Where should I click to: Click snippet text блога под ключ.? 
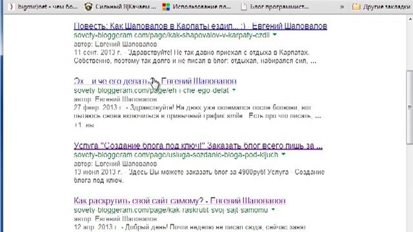(x=99, y=180)
